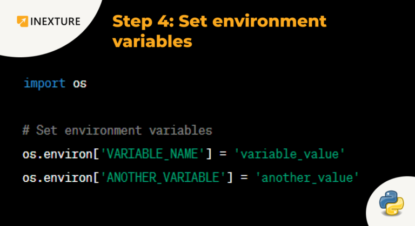Click the Python logo icon

point(391,203)
